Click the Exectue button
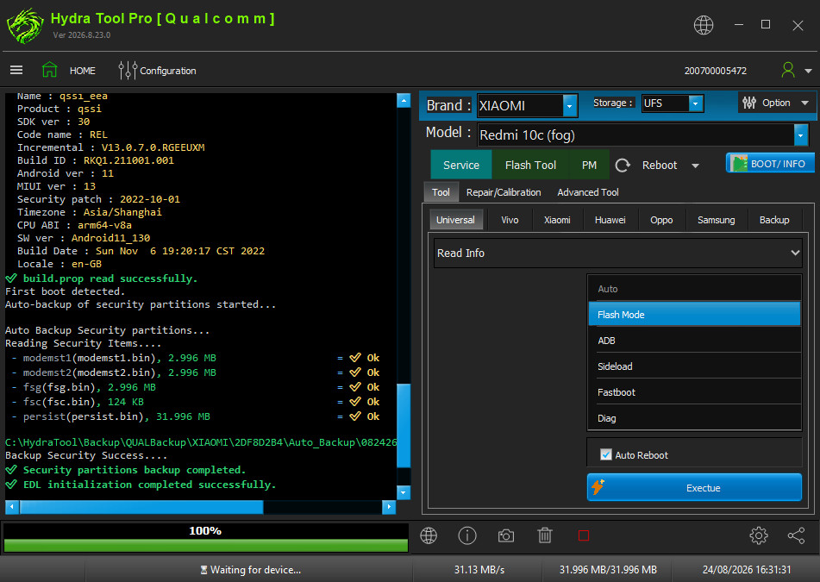The height and width of the screenshot is (582, 820). 694,487
